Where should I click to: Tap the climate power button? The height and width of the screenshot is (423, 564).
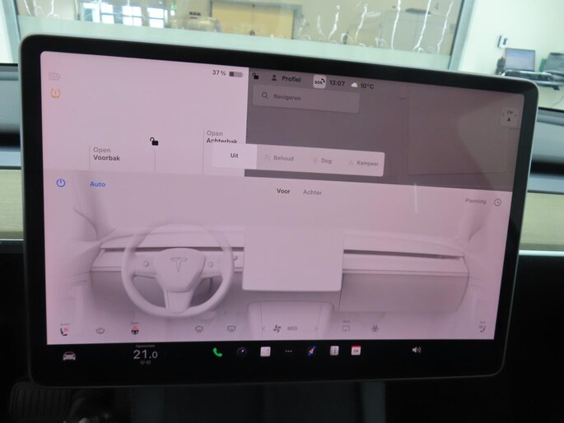point(61,183)
